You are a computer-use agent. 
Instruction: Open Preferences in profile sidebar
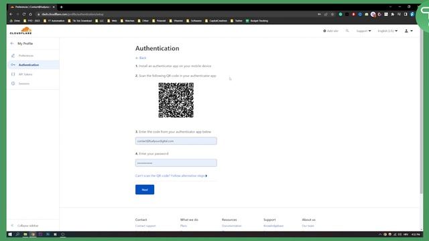26,56
